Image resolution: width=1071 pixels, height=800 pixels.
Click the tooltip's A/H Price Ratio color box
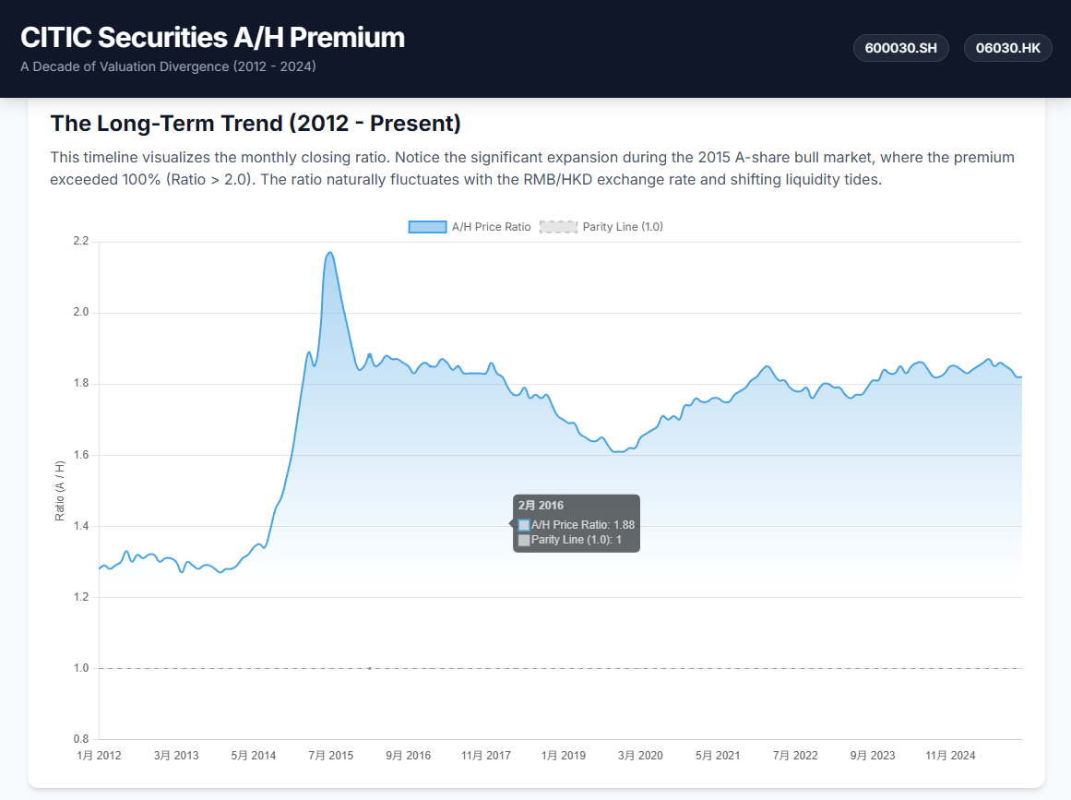[524, 525]
